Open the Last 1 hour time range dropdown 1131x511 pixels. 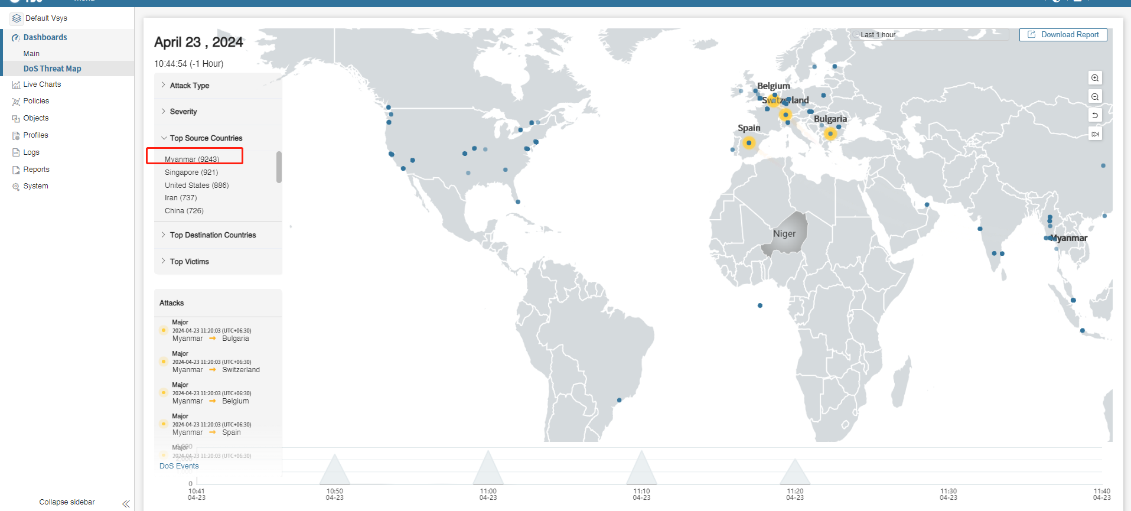930,35
